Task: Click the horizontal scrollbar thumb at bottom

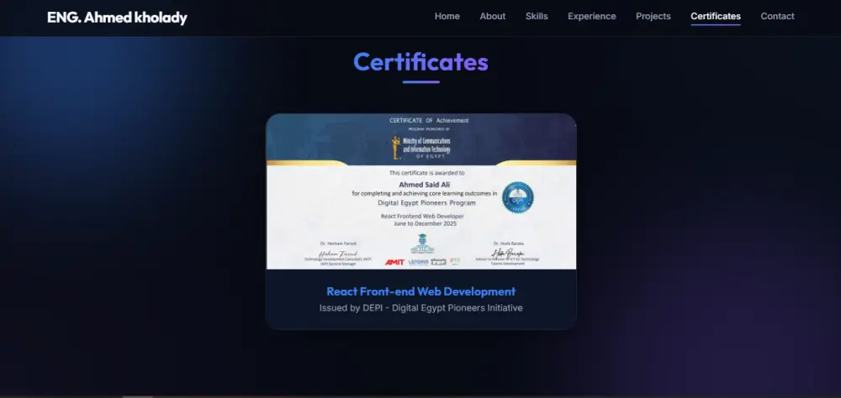Action: tap(138, 397)
